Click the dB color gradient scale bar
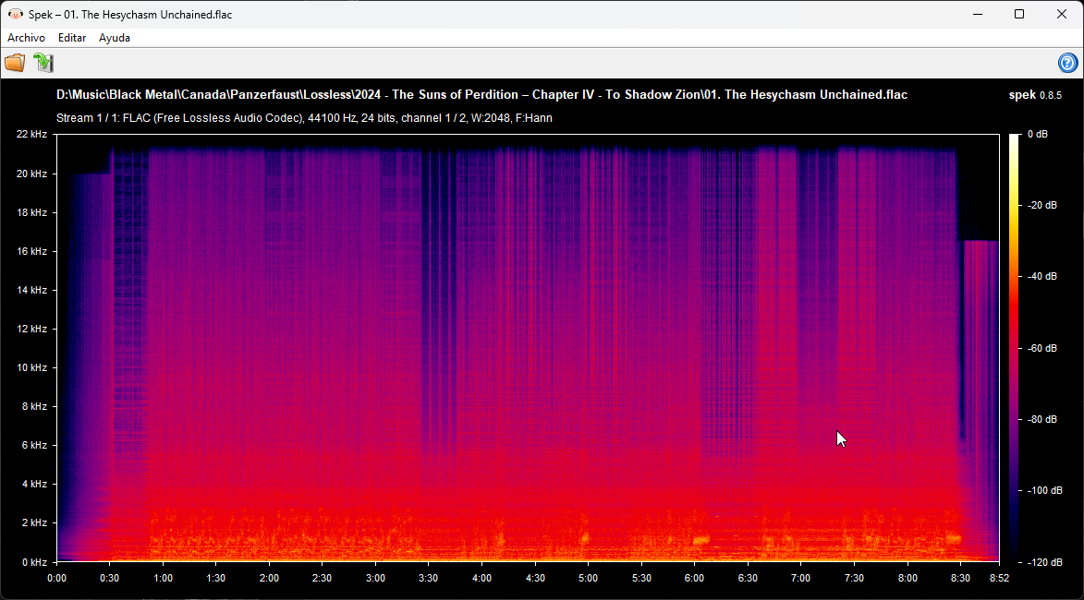 coord(1014,348)
